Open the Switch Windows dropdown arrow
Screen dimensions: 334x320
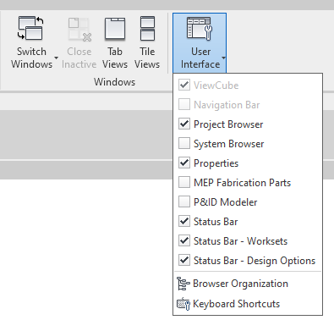(56, 58)
